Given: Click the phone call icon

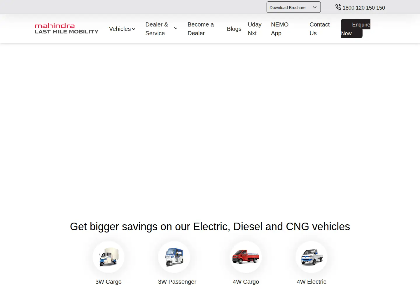Looking at the screenshot, I should [338, 7].
